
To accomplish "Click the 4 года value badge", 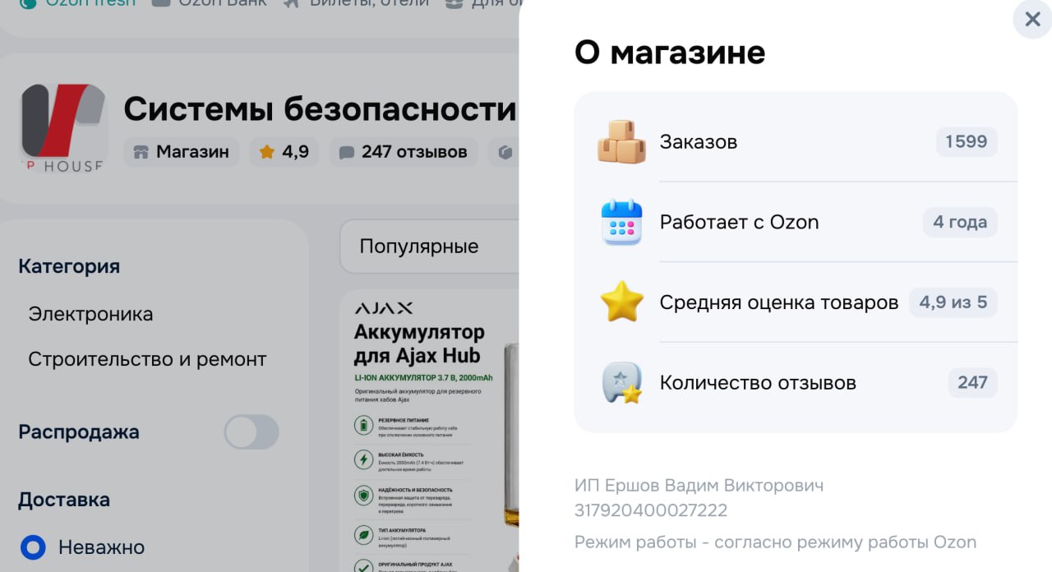I will point(960,222).
